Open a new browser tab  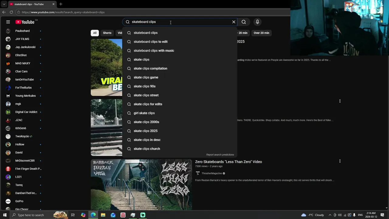[x=61, y=4]
